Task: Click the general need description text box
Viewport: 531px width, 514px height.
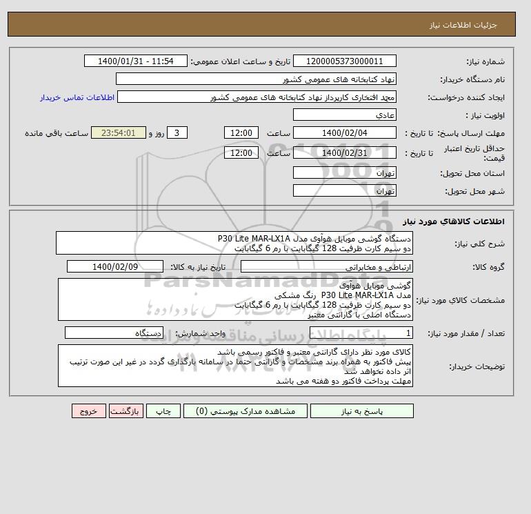Action: click(234, 244)
